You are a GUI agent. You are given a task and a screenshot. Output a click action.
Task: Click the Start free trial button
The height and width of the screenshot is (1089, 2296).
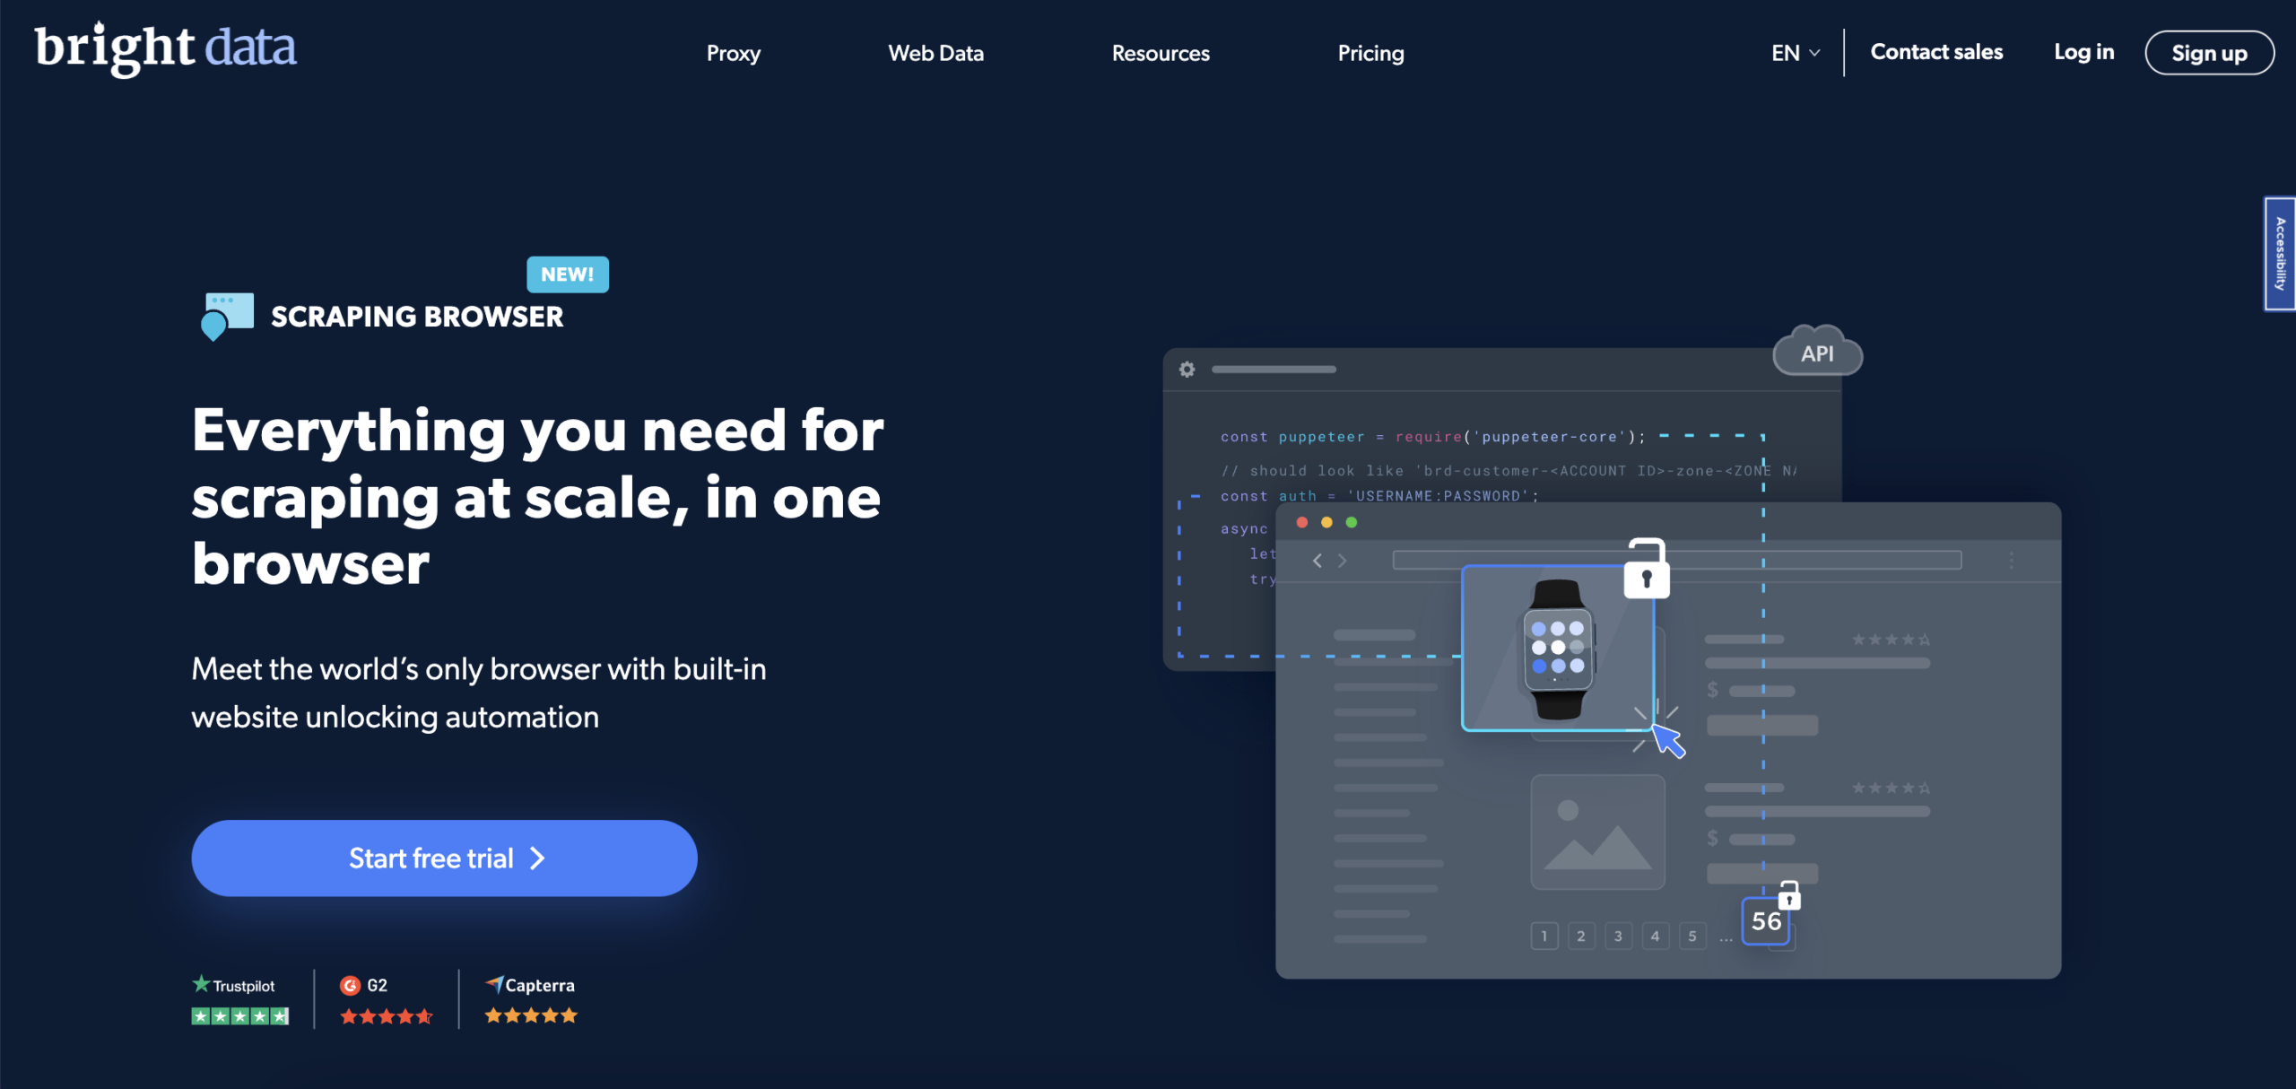444,858
